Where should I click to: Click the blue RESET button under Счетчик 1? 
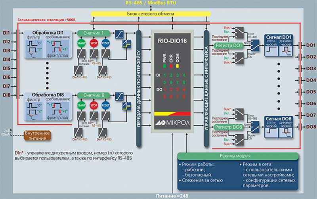105,43
